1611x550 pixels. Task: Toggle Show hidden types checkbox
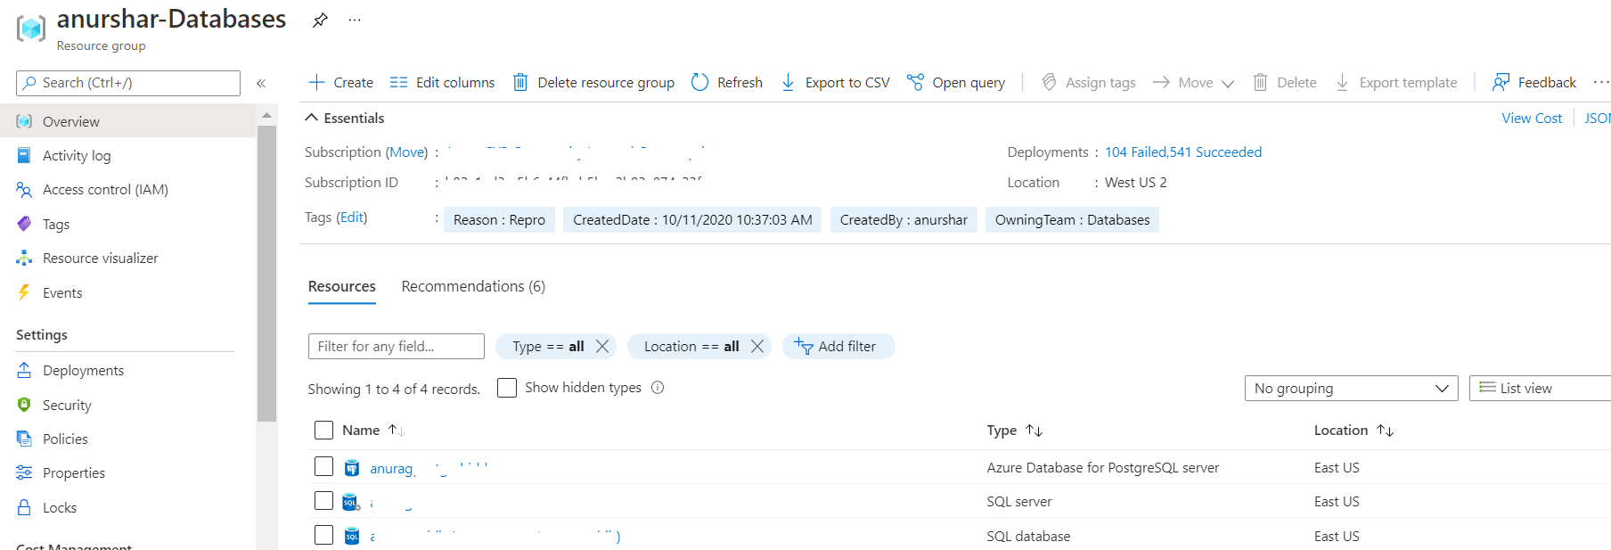507,388
